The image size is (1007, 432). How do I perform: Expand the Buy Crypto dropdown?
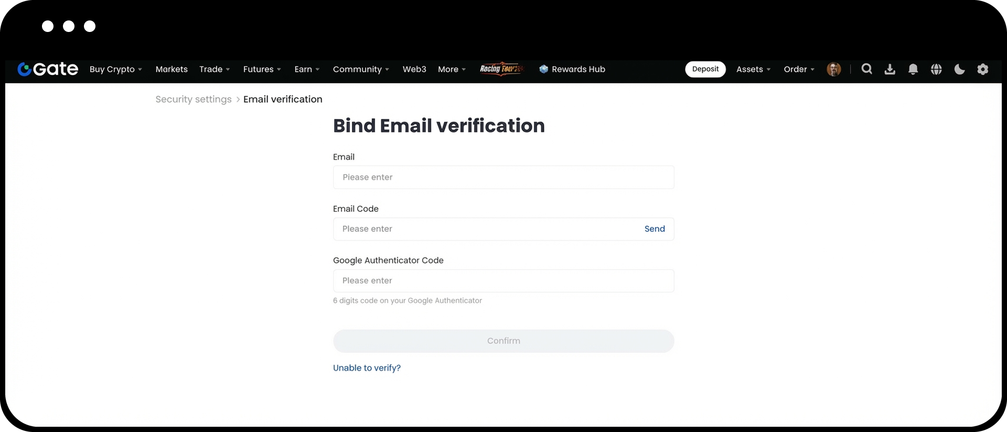[115, 69]
